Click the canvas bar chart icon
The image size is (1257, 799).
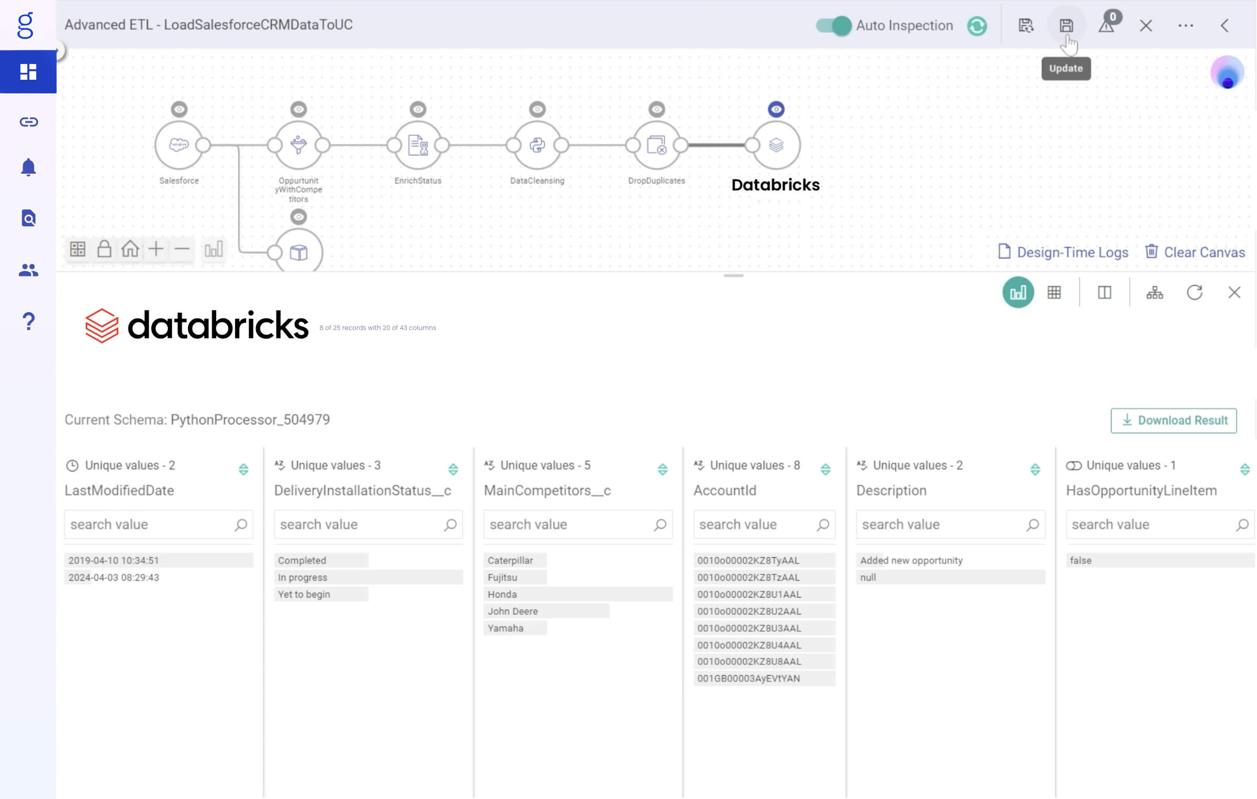(213, 249)
